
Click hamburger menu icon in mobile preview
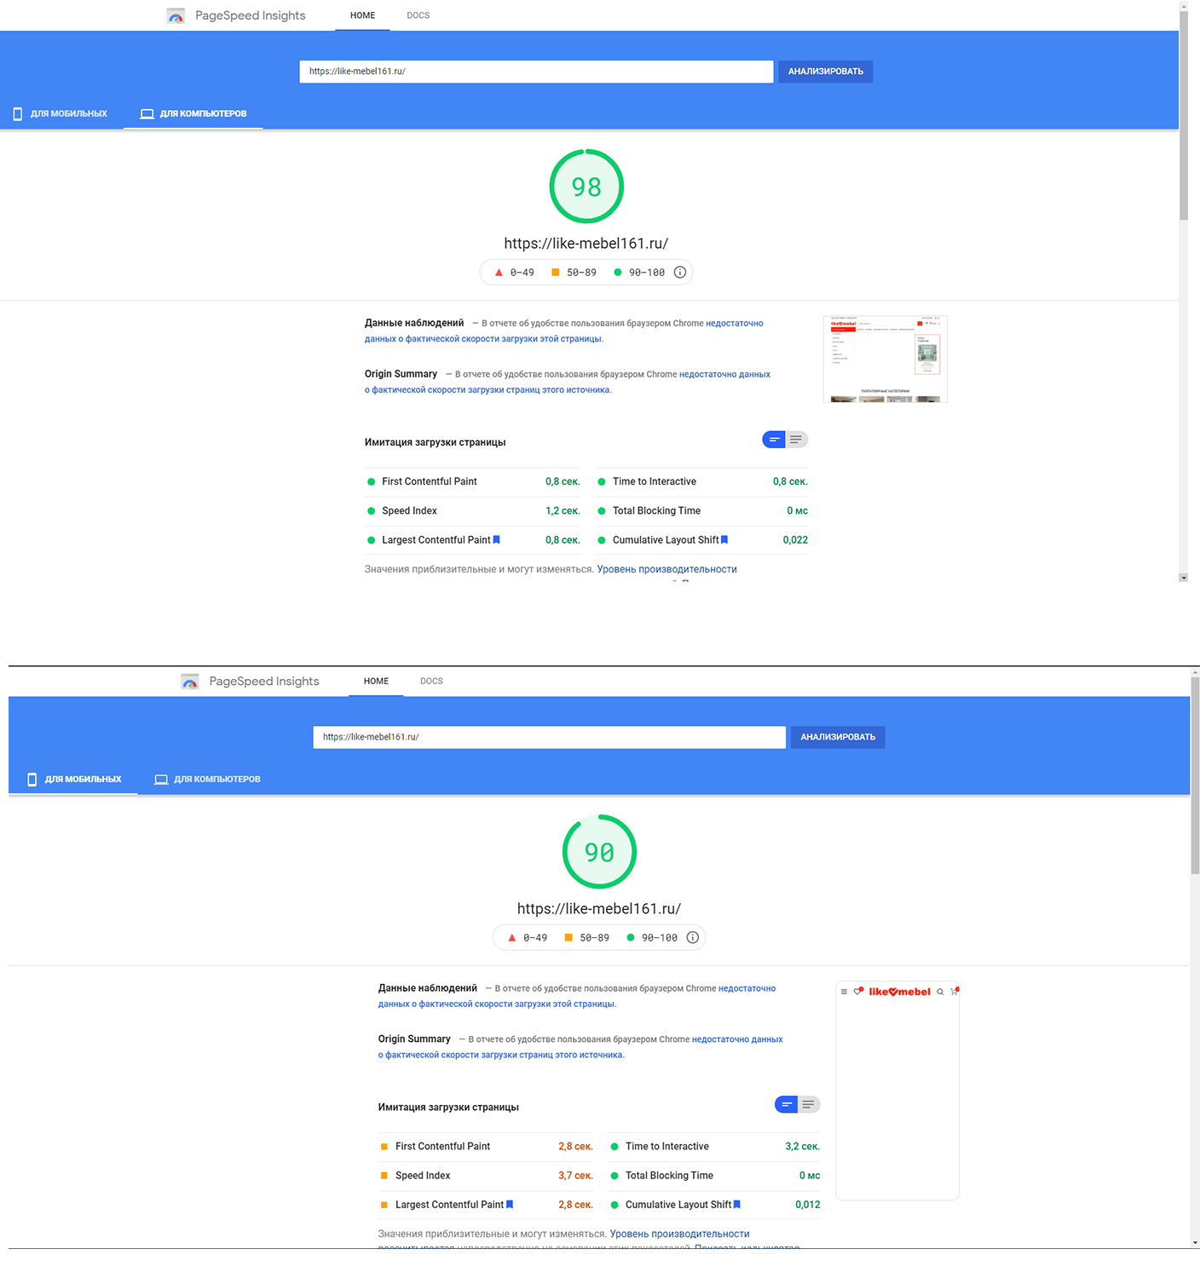(x=845, y=992)
